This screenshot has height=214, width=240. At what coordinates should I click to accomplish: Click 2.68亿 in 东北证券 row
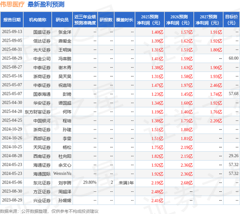[187, 183]
